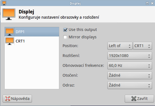The width and height of the screenshot is (155, 106).
Task: Maximize the Displej window
Action: coord(147,3)
